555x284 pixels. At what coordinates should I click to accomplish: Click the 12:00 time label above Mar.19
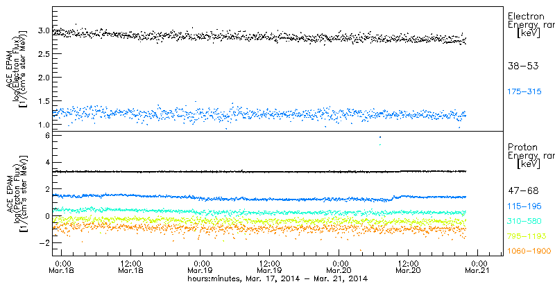[270, 263]
